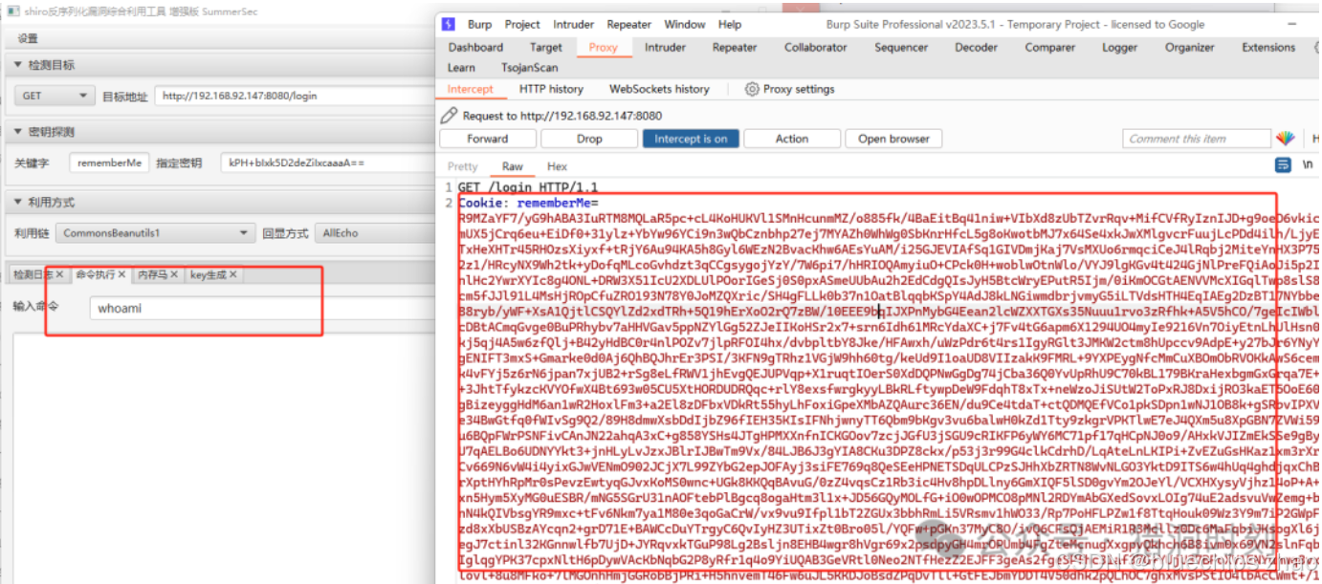The width and height of the screenshot is (1322, 584).
Task: Open the Intruder menu in menu bar
Action: point(574,25)
